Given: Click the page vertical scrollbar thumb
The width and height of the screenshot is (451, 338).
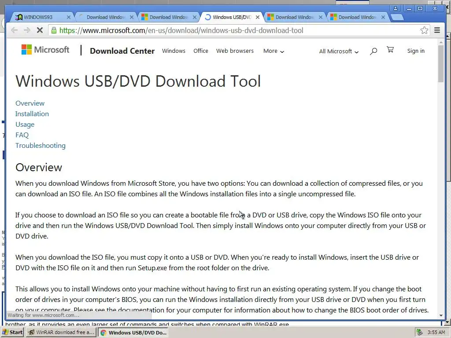Looking at the screenshot, I should (x=440, y=63).
